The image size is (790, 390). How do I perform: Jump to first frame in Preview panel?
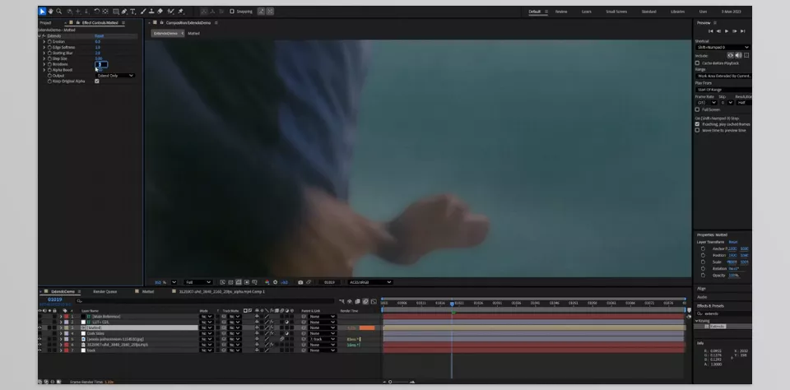[711, 31]
